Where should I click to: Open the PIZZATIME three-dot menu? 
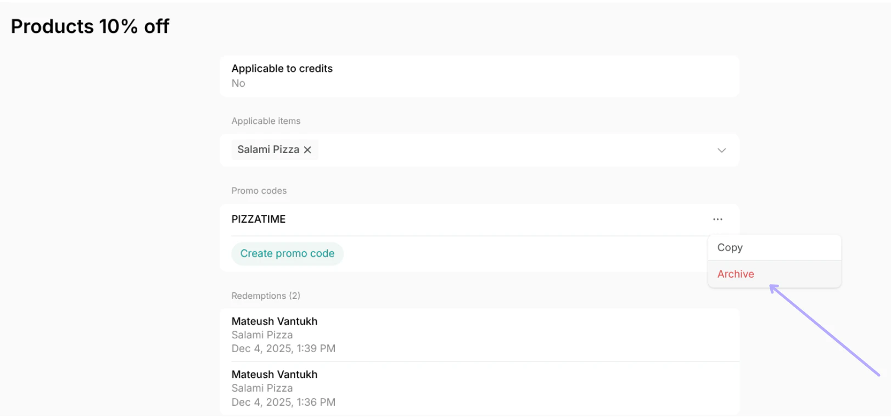(x=718, y=219)
